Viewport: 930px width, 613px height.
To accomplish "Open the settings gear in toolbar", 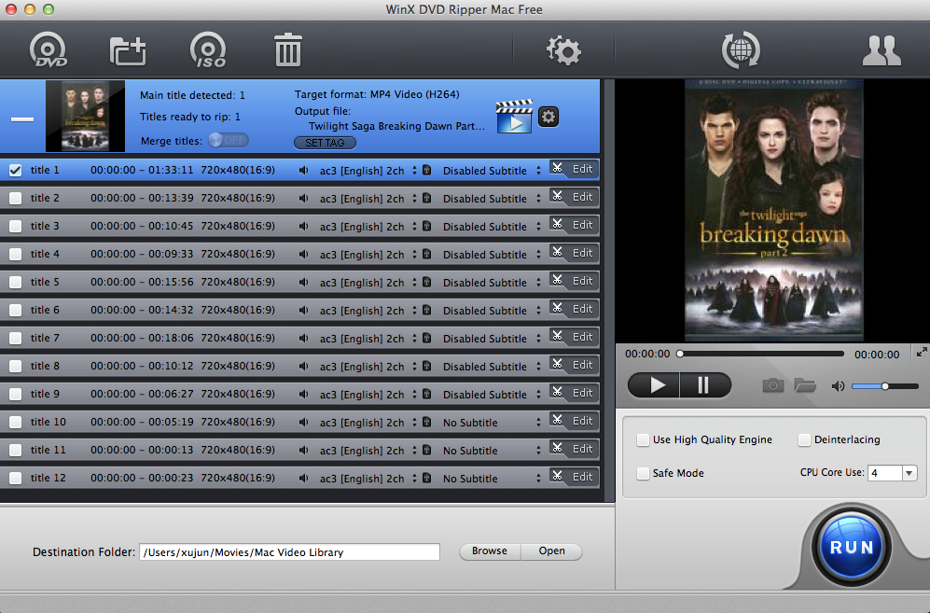I will [x=563, y=50].
